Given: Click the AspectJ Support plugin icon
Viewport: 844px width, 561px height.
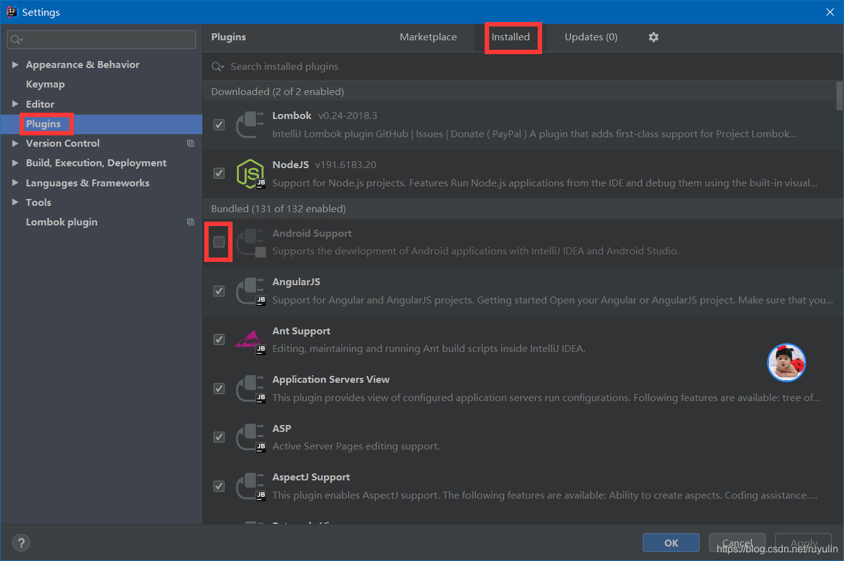Looking at the screenshot, I should click(x=250, y=487).
